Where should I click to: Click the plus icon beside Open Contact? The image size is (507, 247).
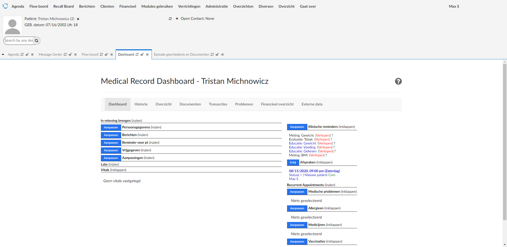pos(177,19)
